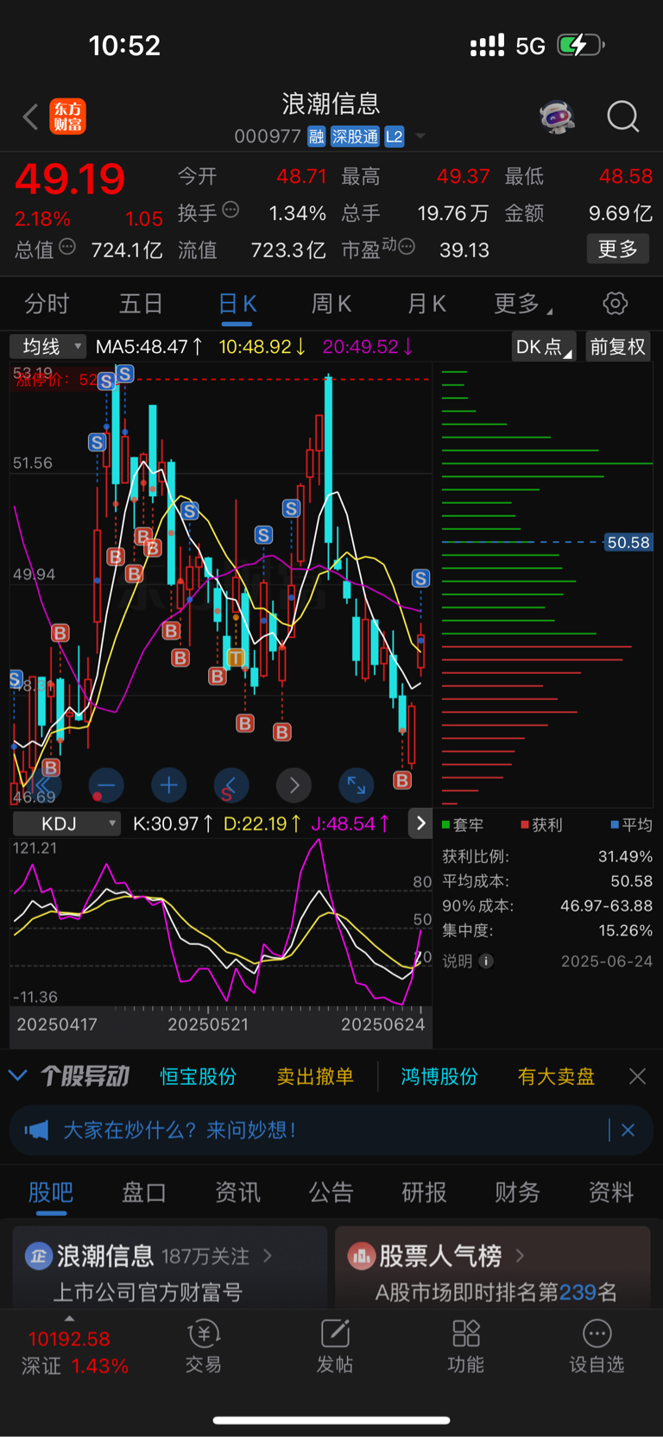Toggle 前复权 price adjustment
Screen dimensions: 663x1437
pyautogui.click(x=618, y=347)
